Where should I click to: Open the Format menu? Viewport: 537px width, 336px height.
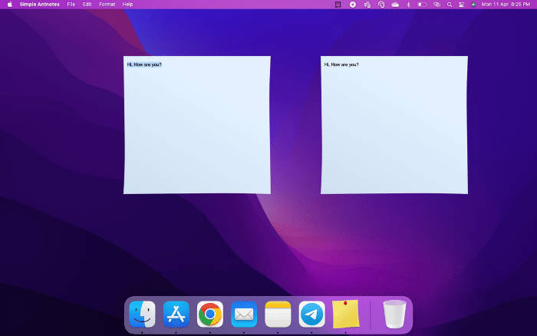(107, 5)
